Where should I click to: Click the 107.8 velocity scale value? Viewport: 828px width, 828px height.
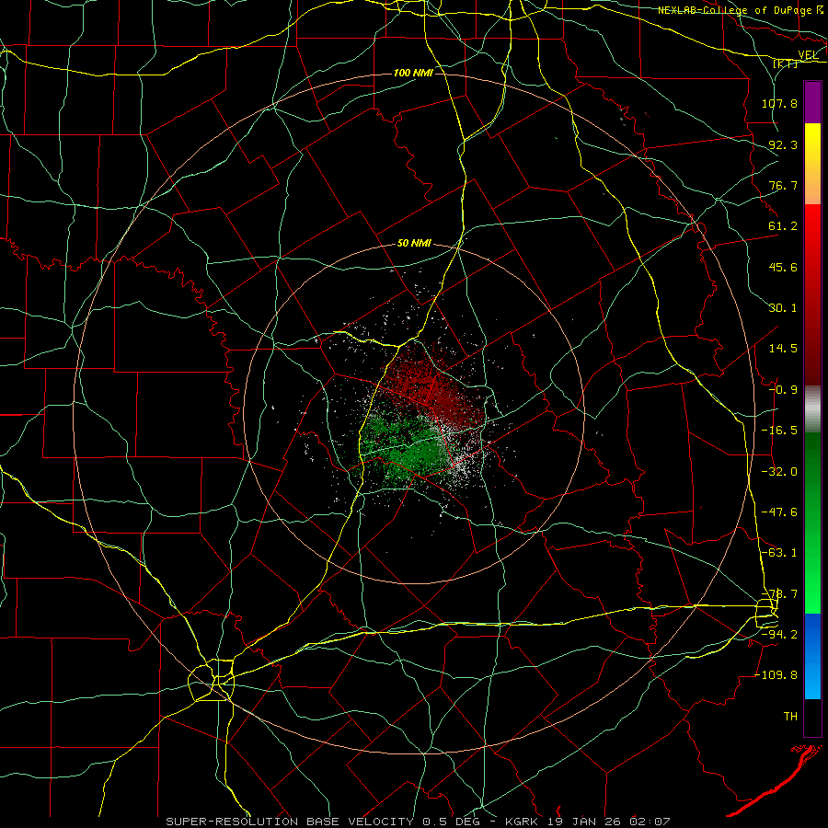coord(779,103)
